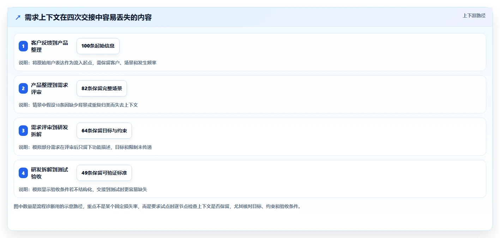Click the footer note starting 图中数量是流程诊断用
This screenshot has height=238, width=500.
click(157, 206)
